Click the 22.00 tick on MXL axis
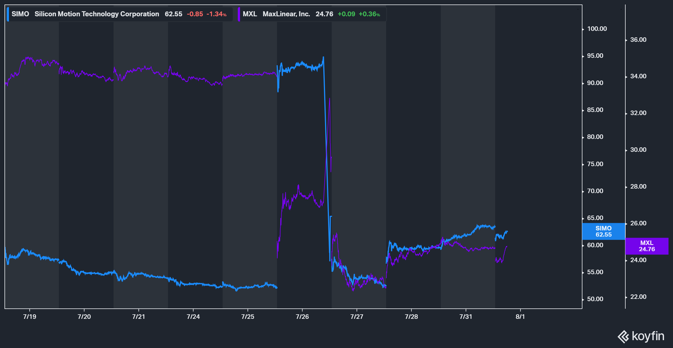The height and width of the screenshot is (348, 673). coord(638,297)
